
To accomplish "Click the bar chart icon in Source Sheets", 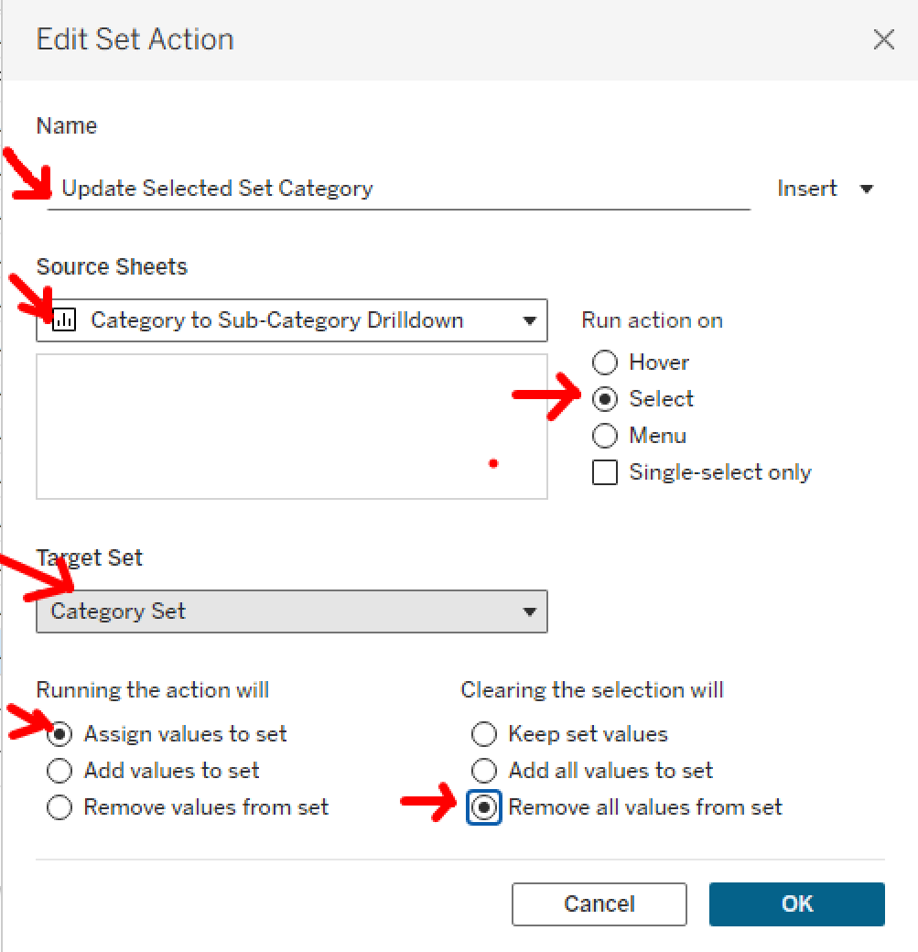I will click(x=64, y=320).
